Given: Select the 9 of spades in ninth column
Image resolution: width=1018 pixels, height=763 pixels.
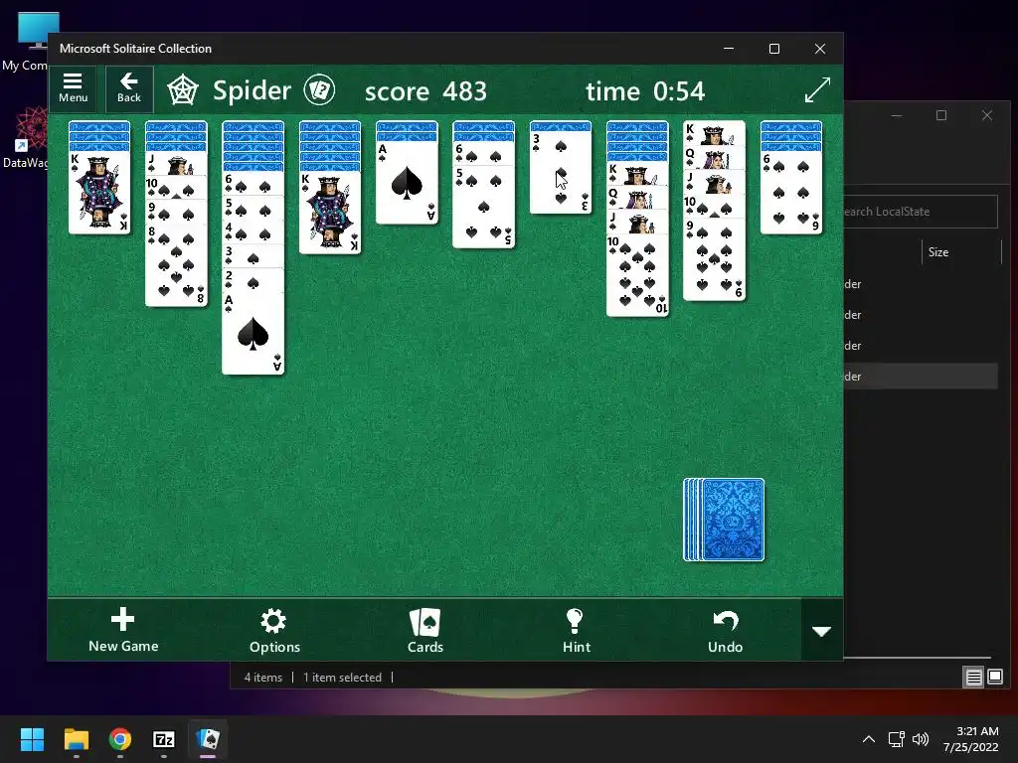Looking at the screenshot, I should point(714,259).
